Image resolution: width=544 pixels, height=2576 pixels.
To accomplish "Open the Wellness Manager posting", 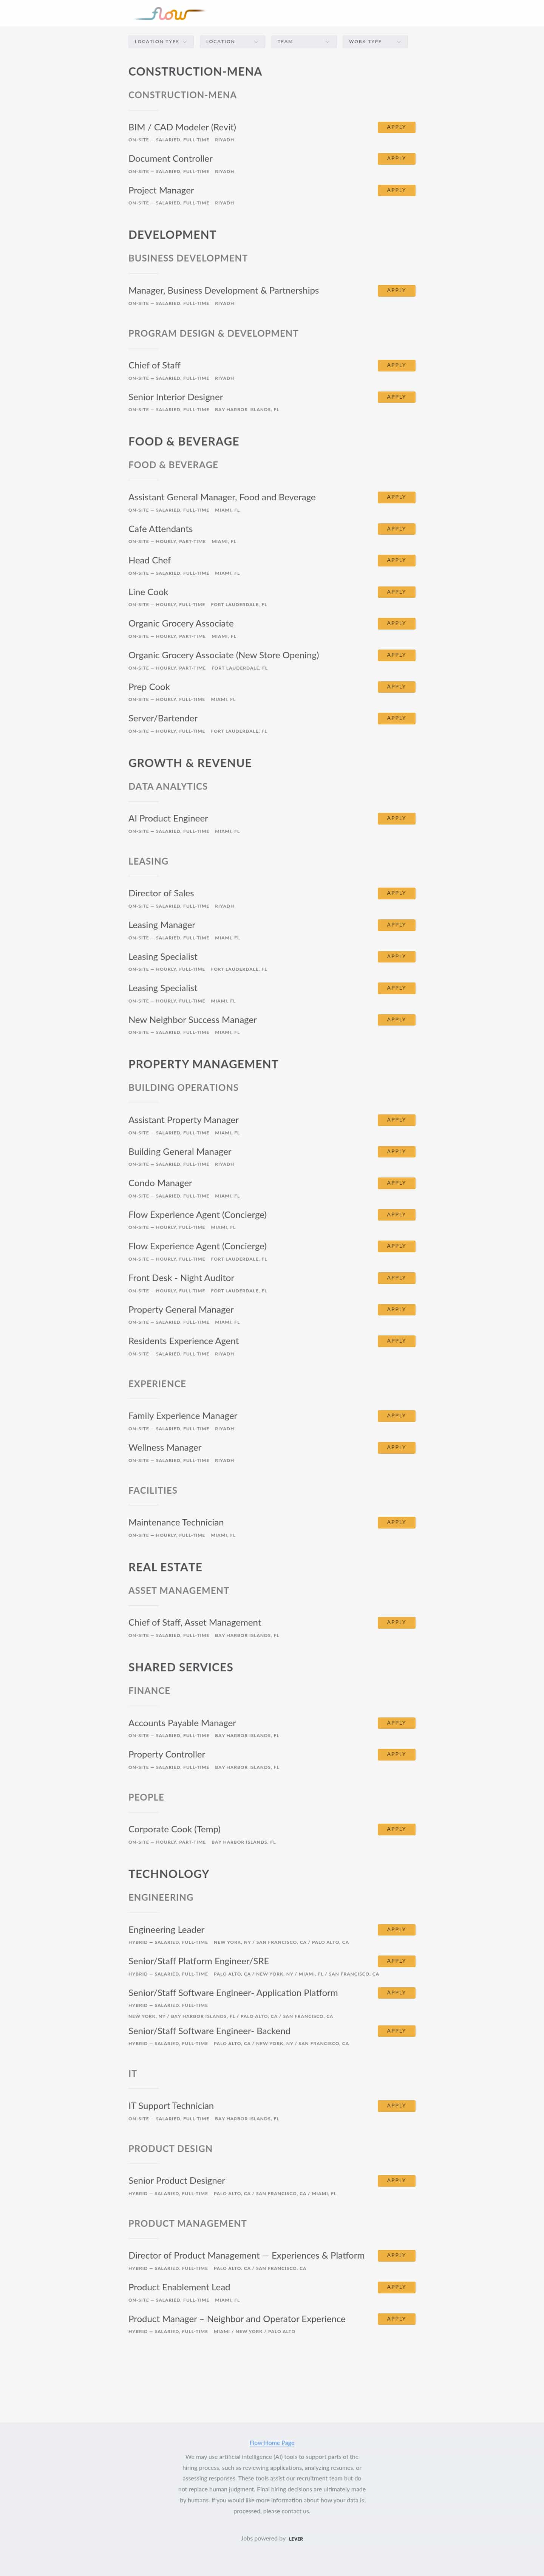I will [x=164, y=1447].
